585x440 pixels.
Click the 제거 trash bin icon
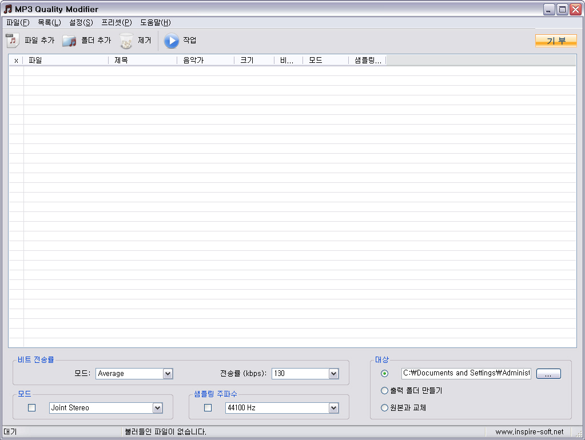point(126,41)
